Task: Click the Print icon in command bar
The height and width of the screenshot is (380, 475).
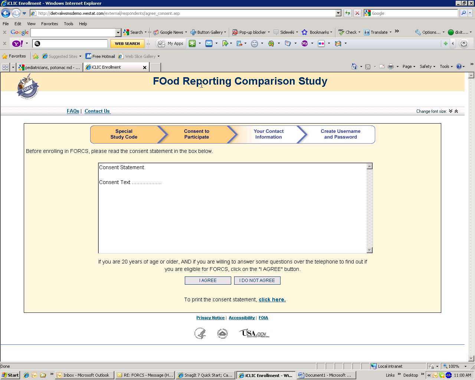Action: [391, 67]
